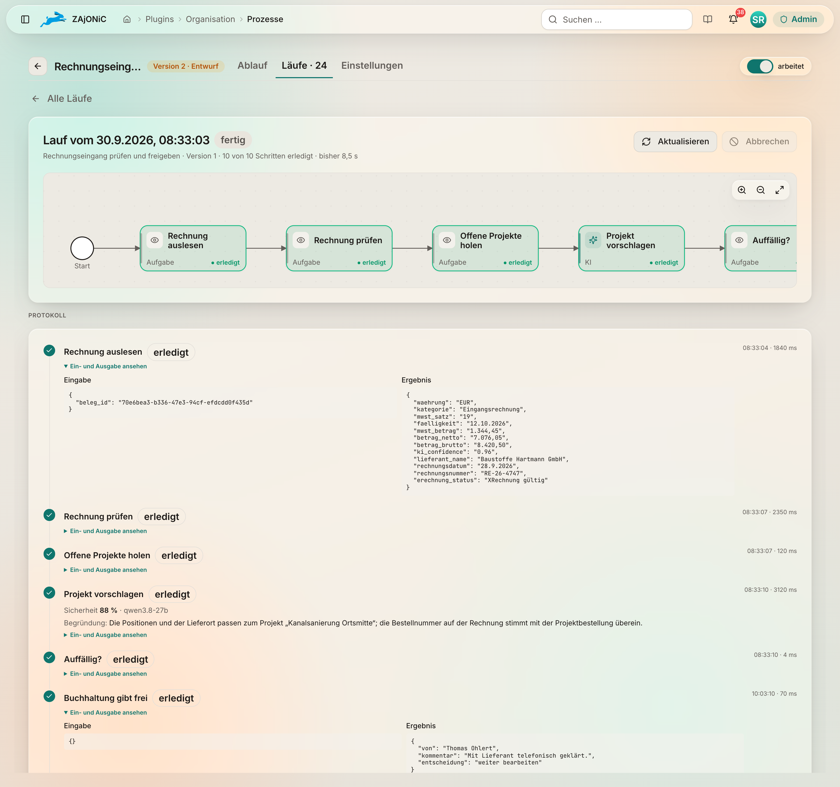Go to home breadcrumb icon
840x787 pixels.
coord(127,19)
